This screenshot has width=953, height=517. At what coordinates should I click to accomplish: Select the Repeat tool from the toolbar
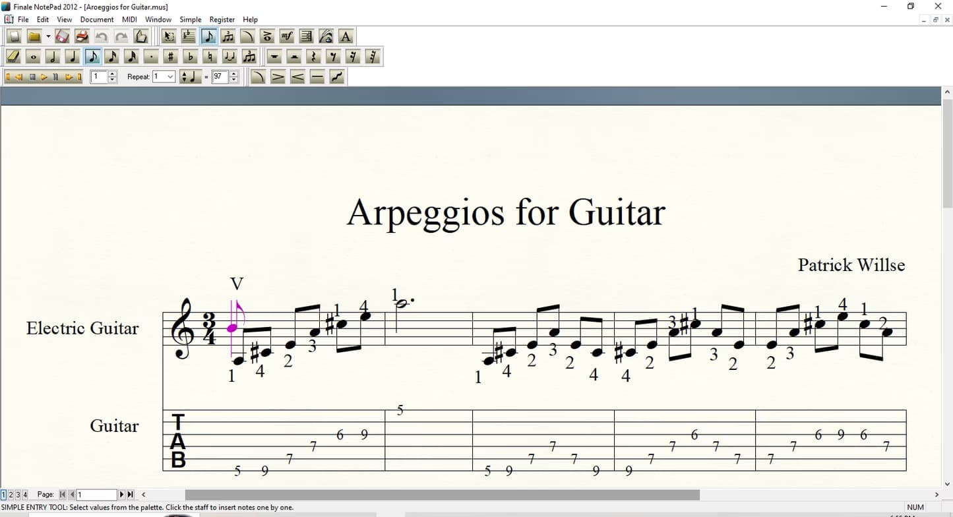point(305,36)
